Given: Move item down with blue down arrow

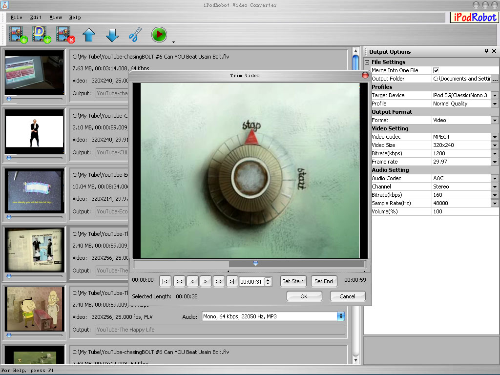Looking at the screenshot, I should [x=112, y=35].
